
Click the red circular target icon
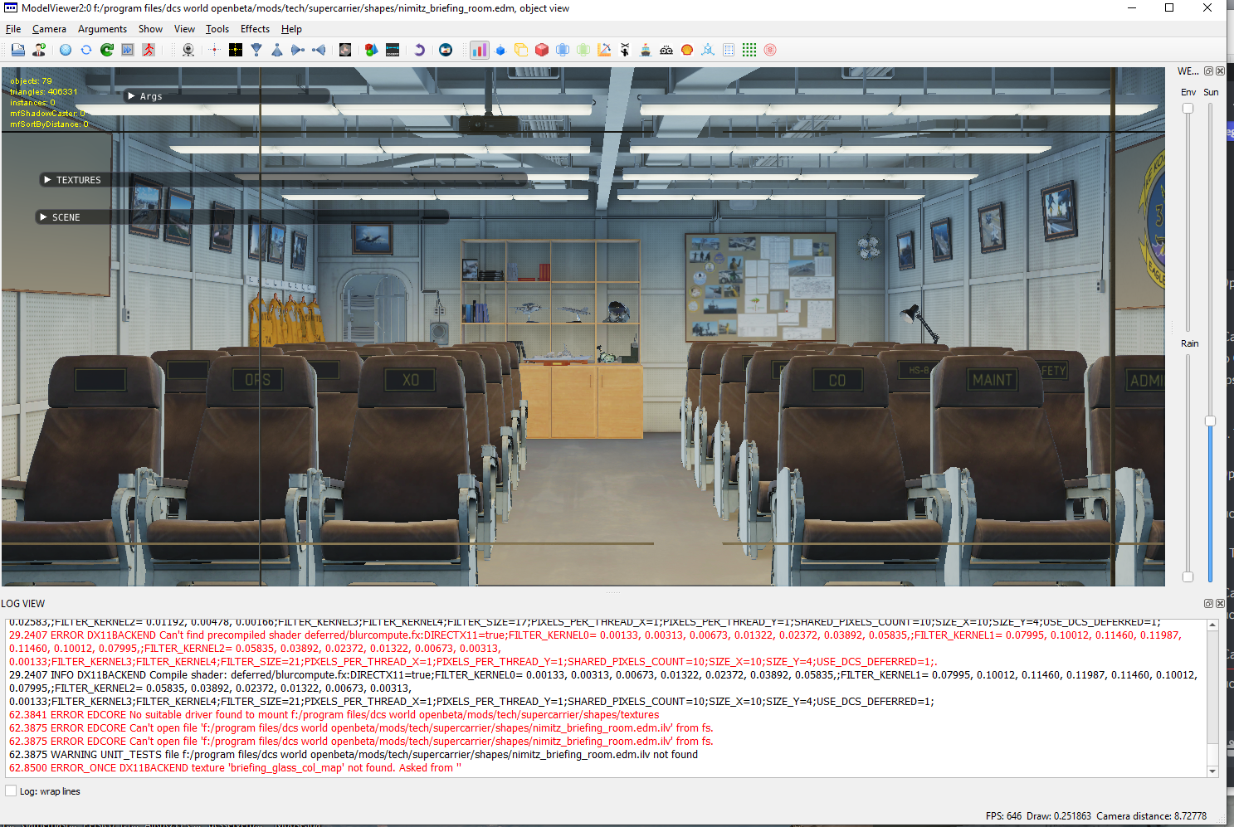click(770, 50)
